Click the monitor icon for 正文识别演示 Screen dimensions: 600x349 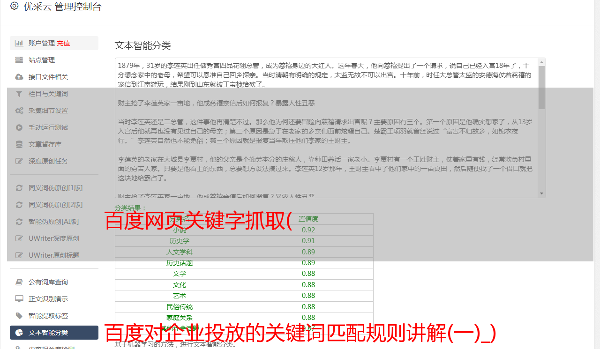coord(19,299)
